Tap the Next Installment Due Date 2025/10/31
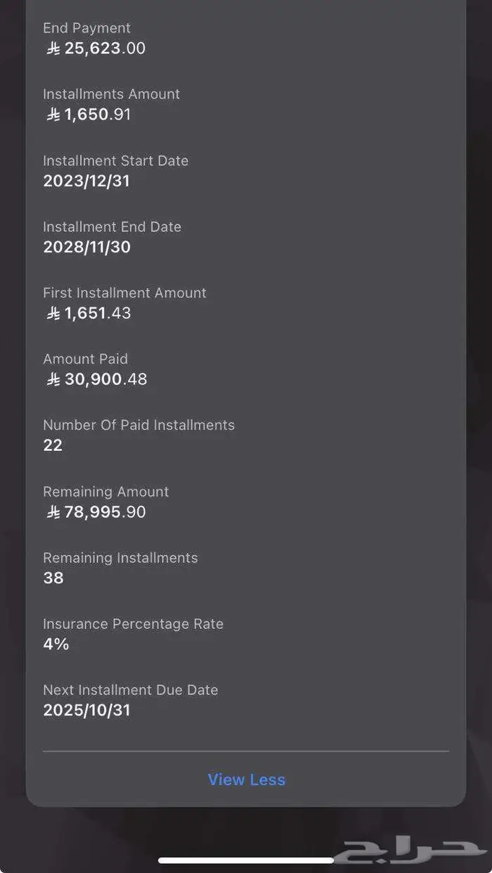 pos(86,710)
